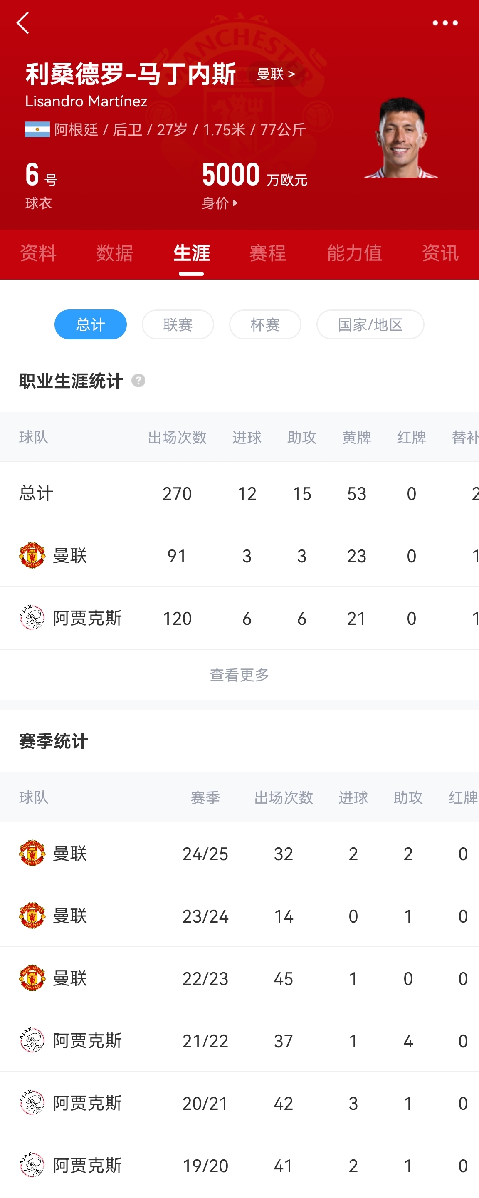The image size is (479, 1198).
Task: Tap the career statistics help question icon
Action: [x=138, y=381]
